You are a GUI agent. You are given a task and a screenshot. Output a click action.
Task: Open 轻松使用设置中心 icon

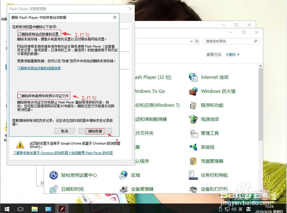tap(54, 175)
